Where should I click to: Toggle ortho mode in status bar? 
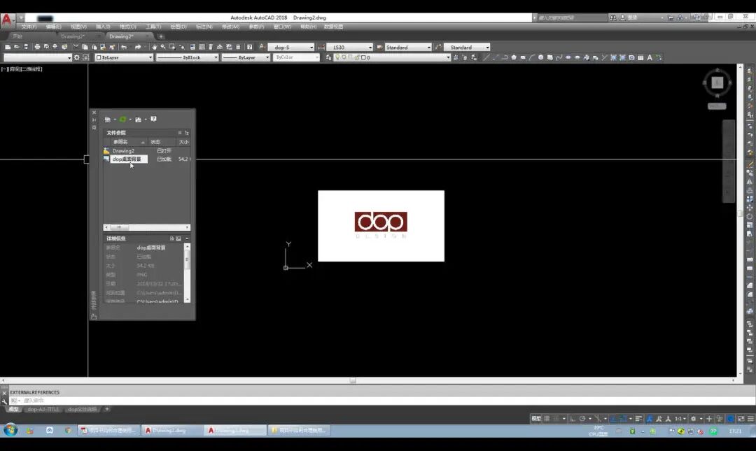coord(573,419)
